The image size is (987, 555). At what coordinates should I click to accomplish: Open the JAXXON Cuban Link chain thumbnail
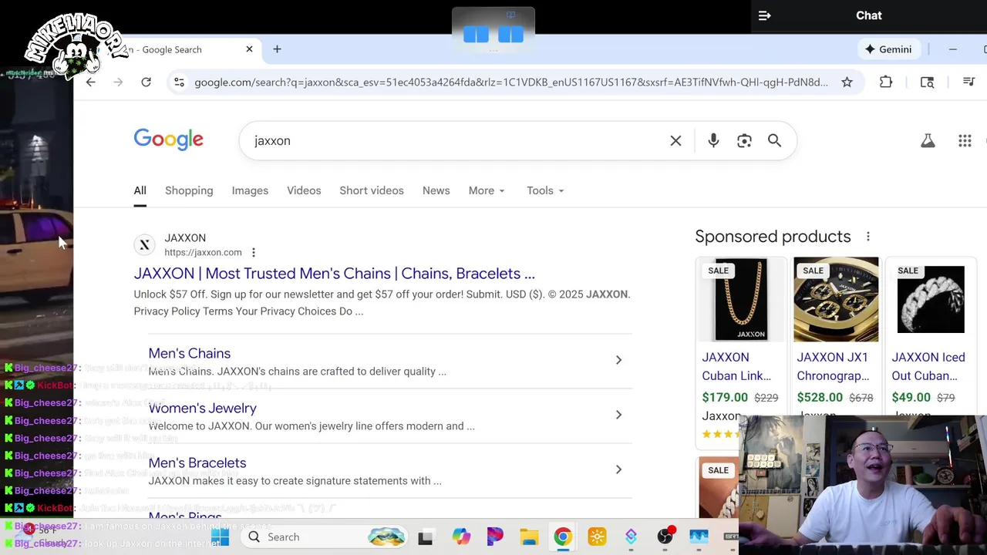(x=741, y=299)
